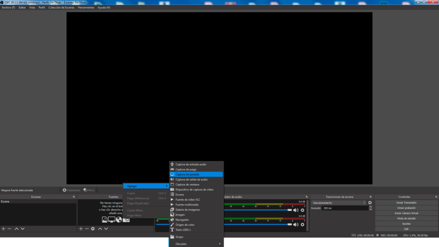Choose Captura de ventana source
The height and width of the screenshot is (247, 439).
point(196,184)
